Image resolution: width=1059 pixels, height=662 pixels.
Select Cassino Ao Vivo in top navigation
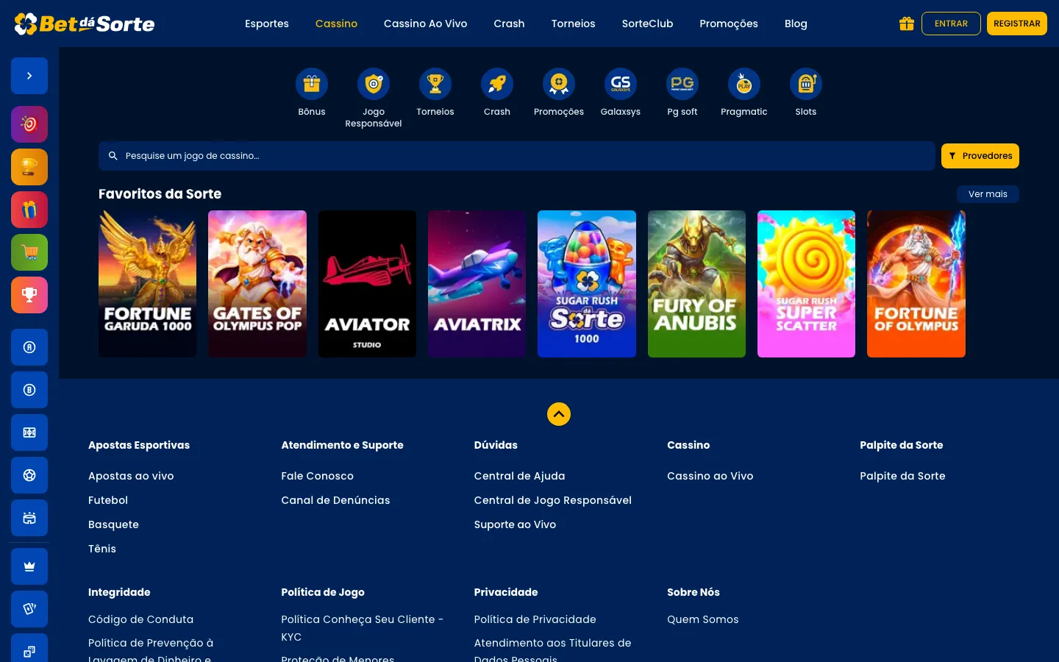click(x=426, y=24)
